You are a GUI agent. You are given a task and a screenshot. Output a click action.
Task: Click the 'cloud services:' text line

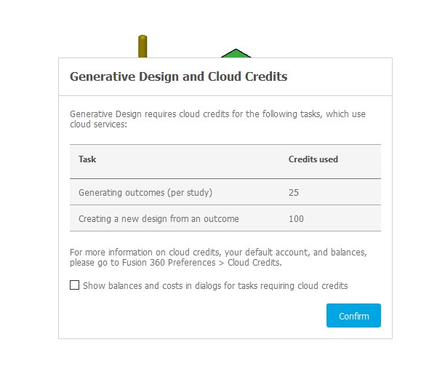98,124
